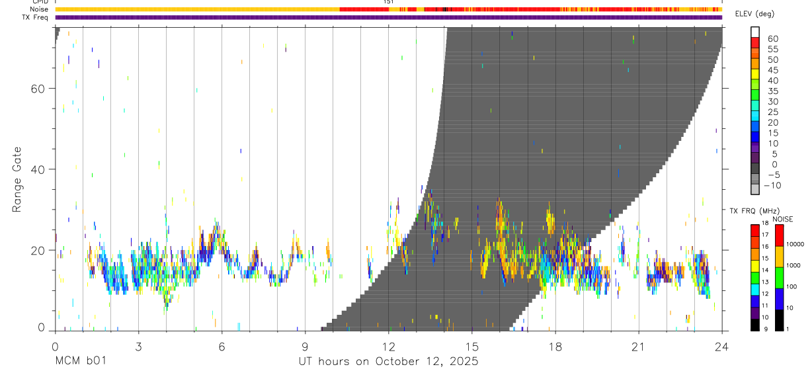This screenshot has height=375, width=812.
Task: Click the purple TX Freq bar
Action: tap(389, 17)
